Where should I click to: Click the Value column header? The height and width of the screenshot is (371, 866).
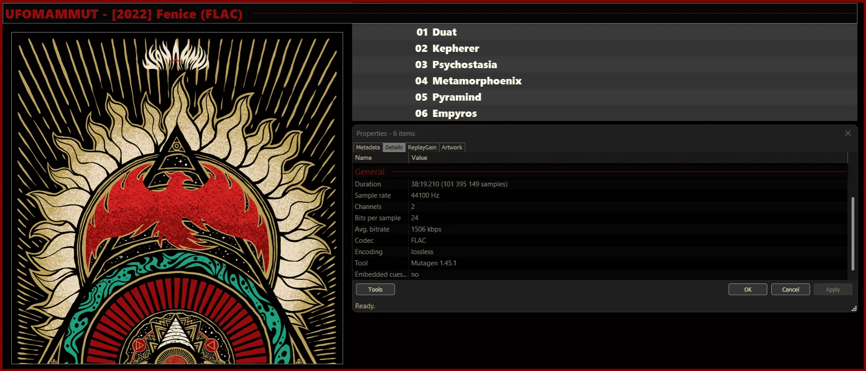tap(628, 158)
